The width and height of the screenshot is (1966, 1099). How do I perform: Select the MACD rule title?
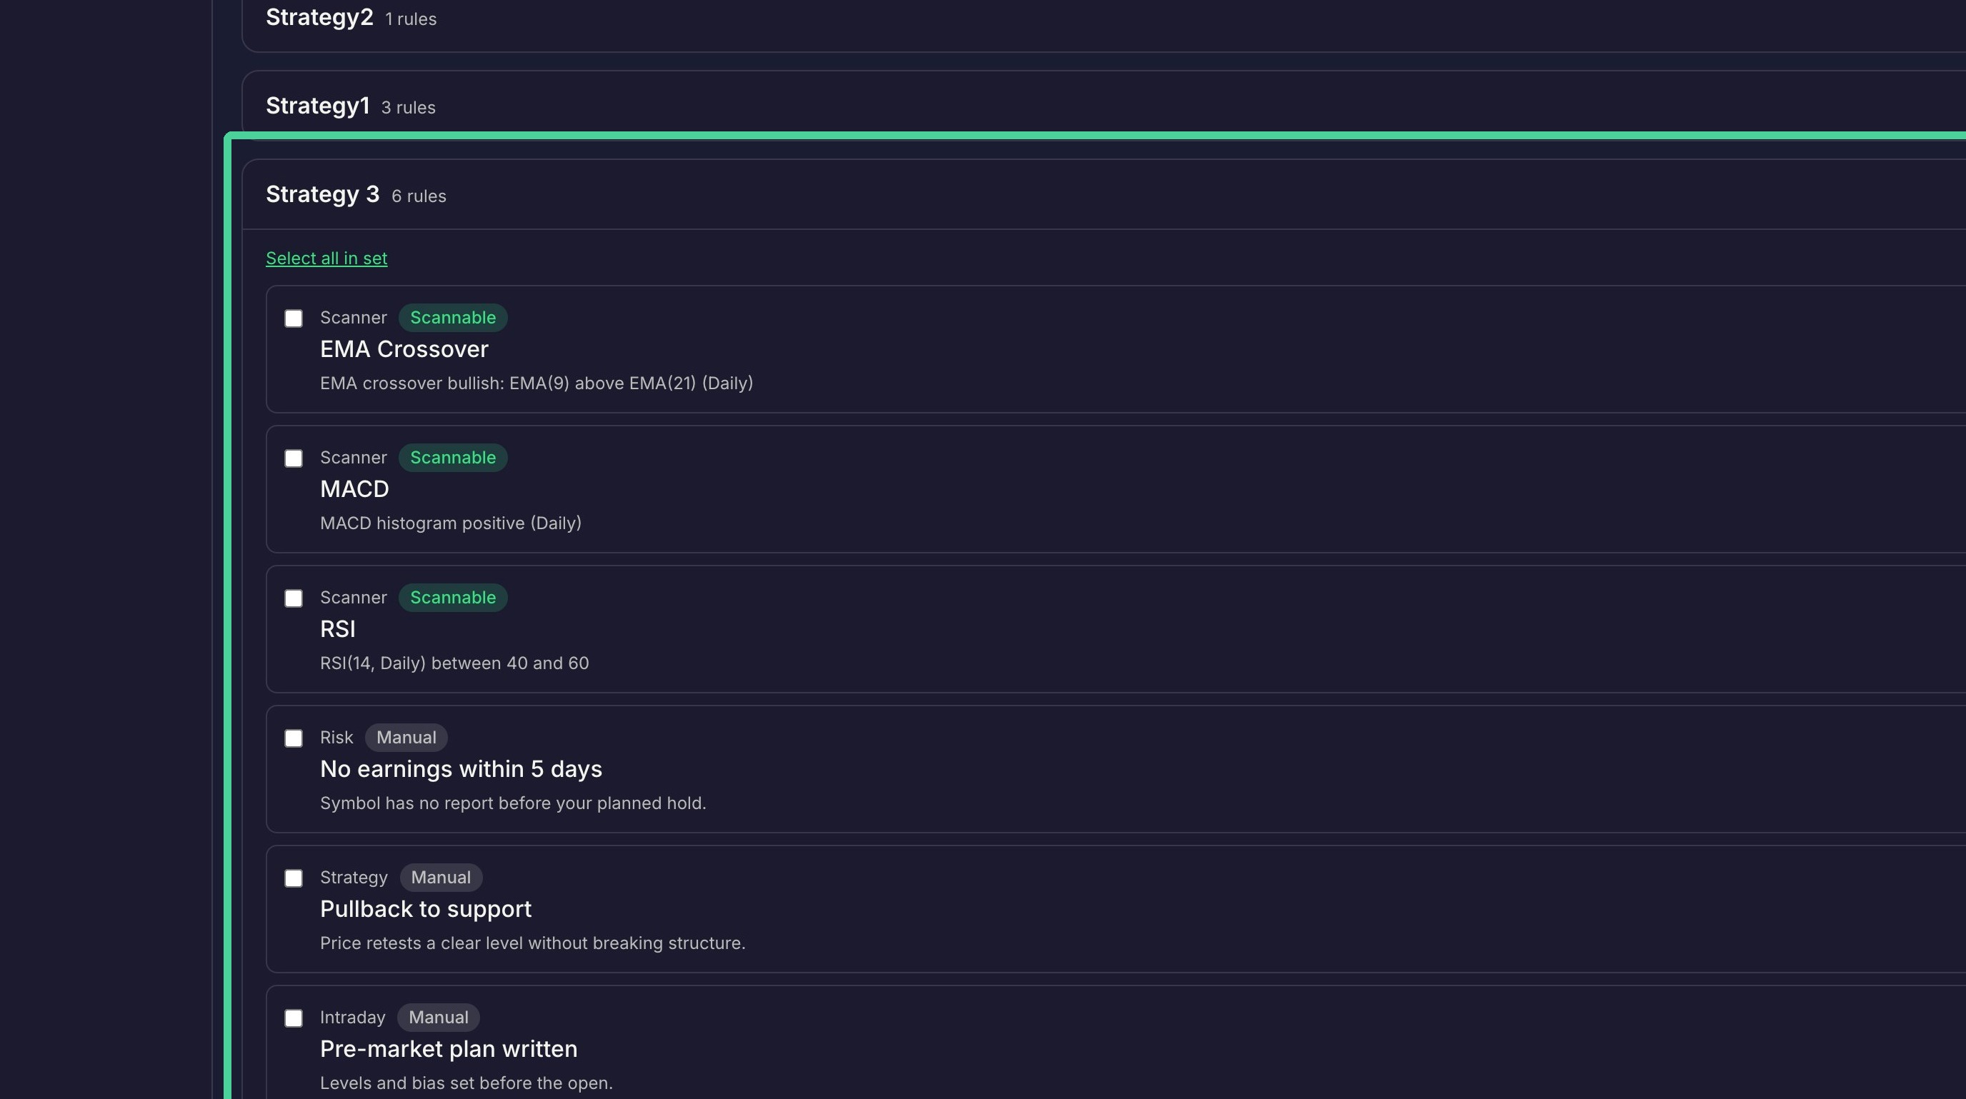pyautogui.click(x=354, y=490)
